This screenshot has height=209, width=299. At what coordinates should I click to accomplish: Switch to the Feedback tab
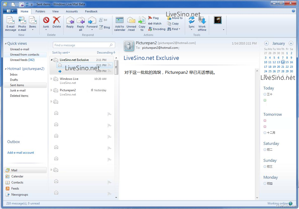(x=91, y=11)
